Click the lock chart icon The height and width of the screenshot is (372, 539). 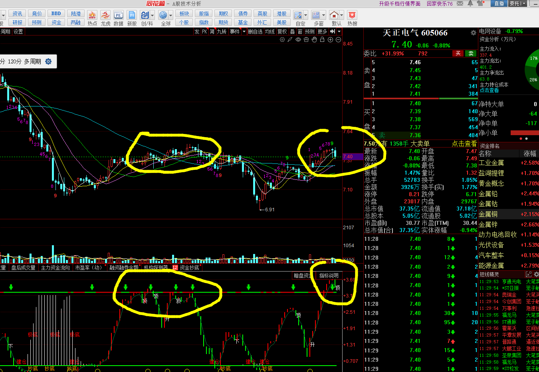click(x=322, y=39)
